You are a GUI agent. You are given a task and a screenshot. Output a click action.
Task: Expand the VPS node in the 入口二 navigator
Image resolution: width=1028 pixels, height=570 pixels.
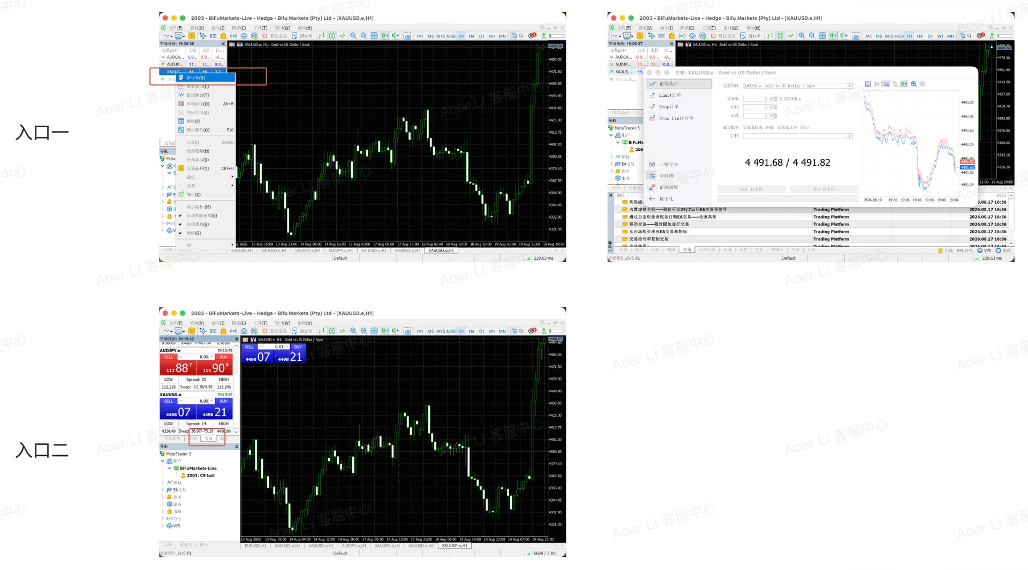point(163,526)
